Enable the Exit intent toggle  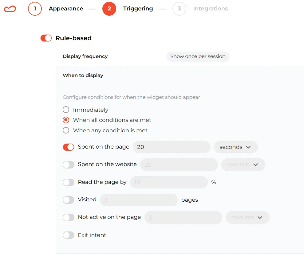[x=69, y=235]
